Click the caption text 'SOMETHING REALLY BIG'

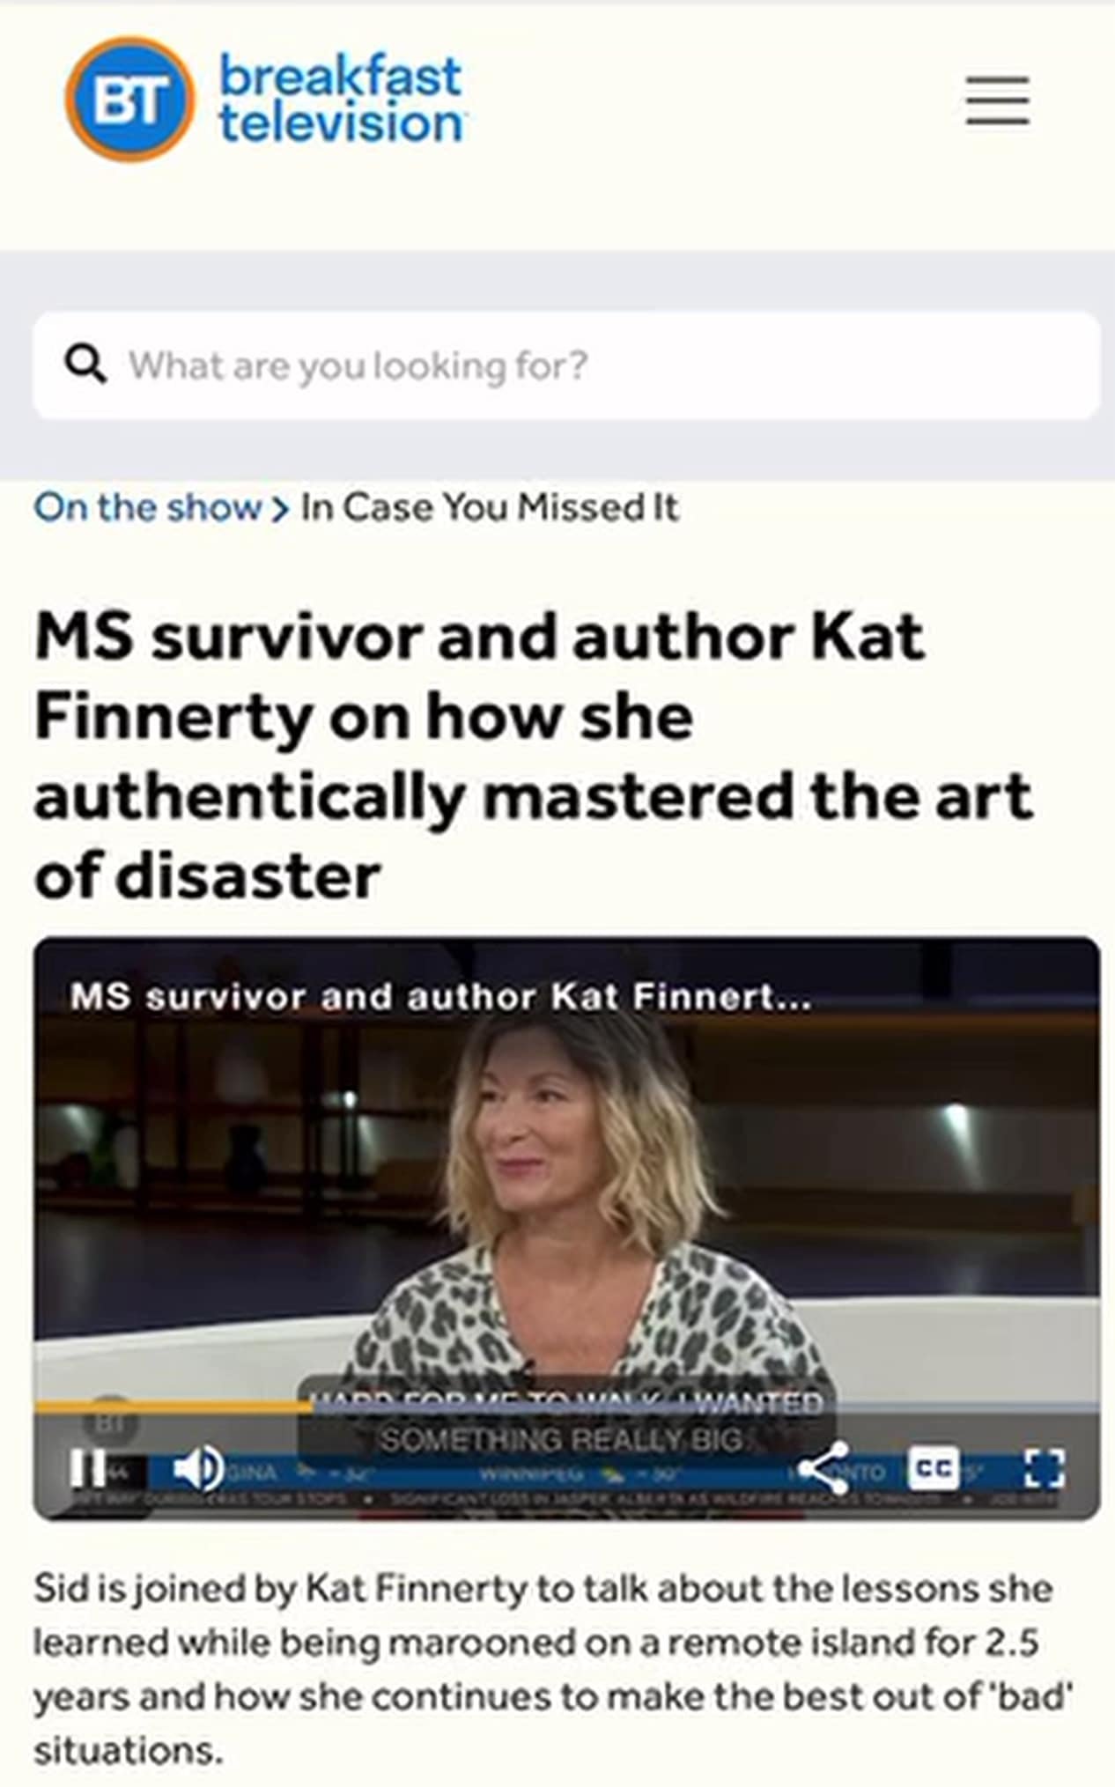point(561,1440)
